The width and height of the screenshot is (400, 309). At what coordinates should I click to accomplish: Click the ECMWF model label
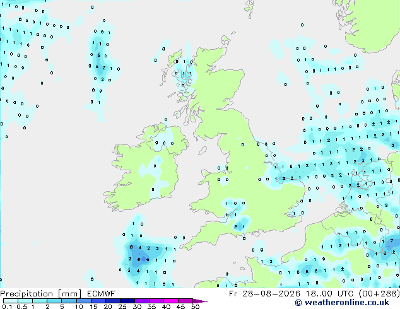[102, 294]
